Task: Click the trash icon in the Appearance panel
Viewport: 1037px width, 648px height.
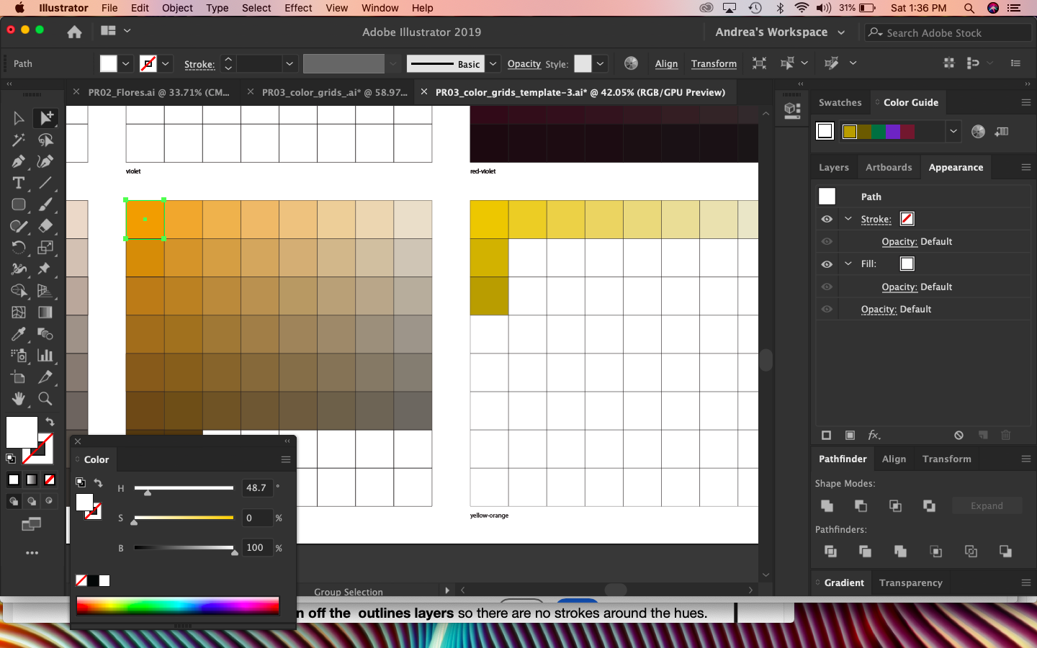Action: (x=1005, y=435)
